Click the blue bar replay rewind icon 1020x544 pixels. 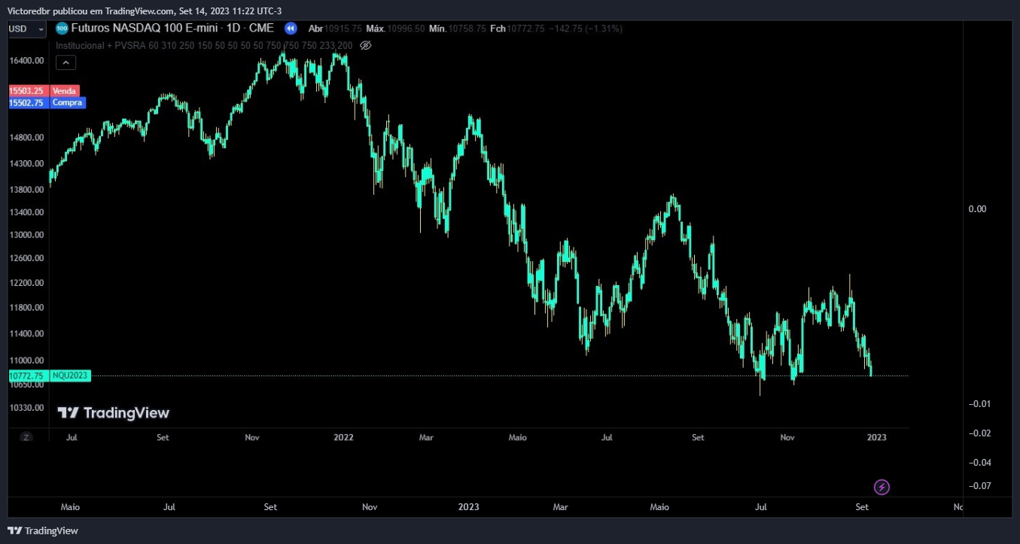290,29
